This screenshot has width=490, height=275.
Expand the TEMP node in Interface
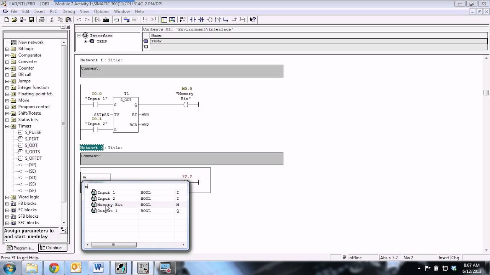85,41
